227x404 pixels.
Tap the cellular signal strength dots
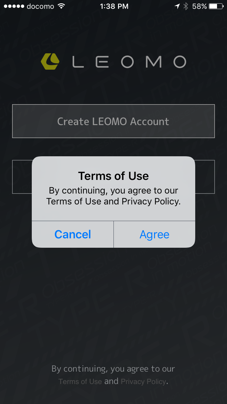tap(14, 6)
